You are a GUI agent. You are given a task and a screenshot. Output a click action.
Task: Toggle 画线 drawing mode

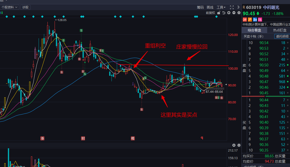click(210, 7)
